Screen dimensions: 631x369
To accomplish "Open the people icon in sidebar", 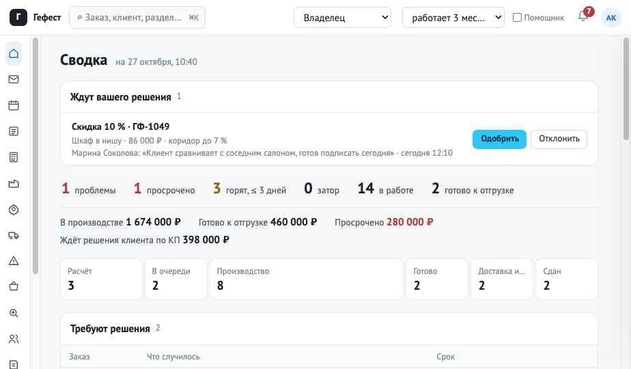I will (14, 339).
